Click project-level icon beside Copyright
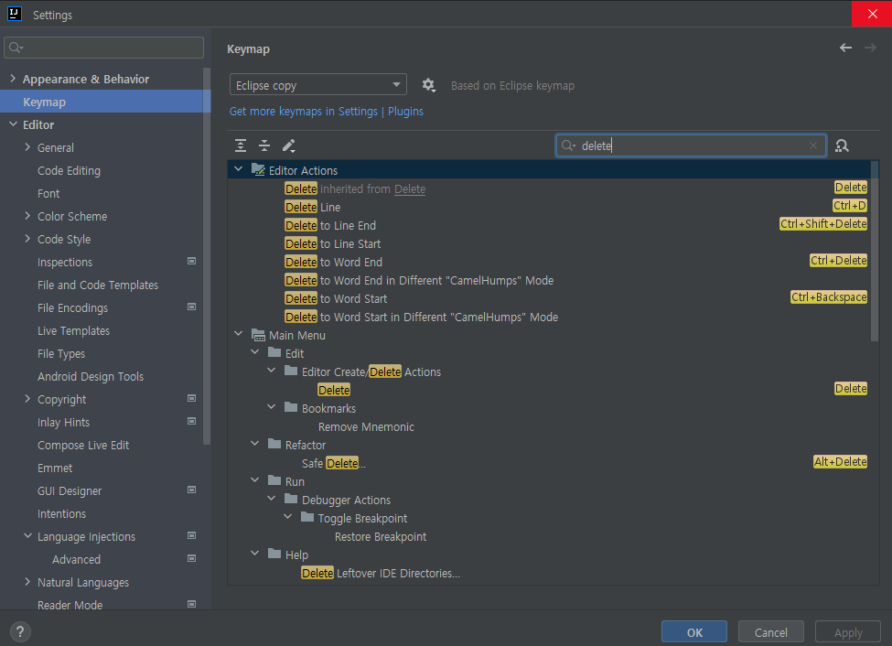Screen dimensions: 892x646 pos(192,398)
